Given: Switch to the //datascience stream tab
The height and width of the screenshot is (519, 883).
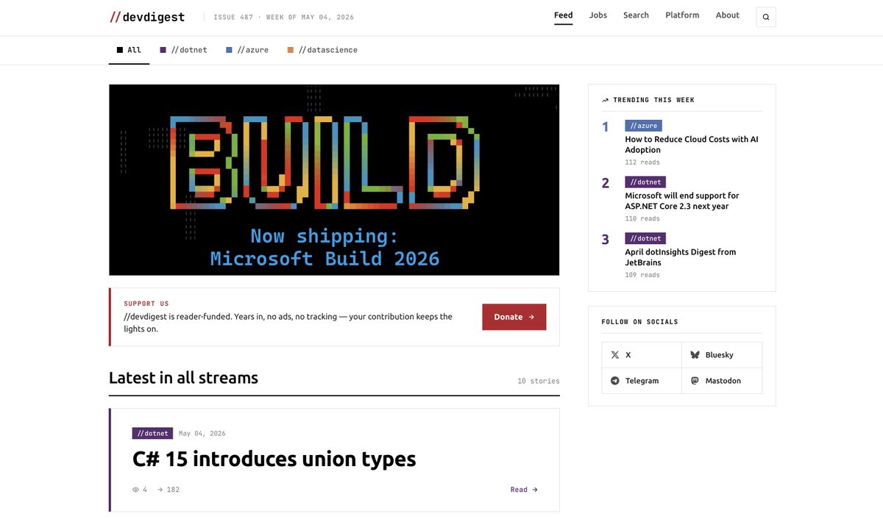Looking at the screenshot, I should 322,50.
